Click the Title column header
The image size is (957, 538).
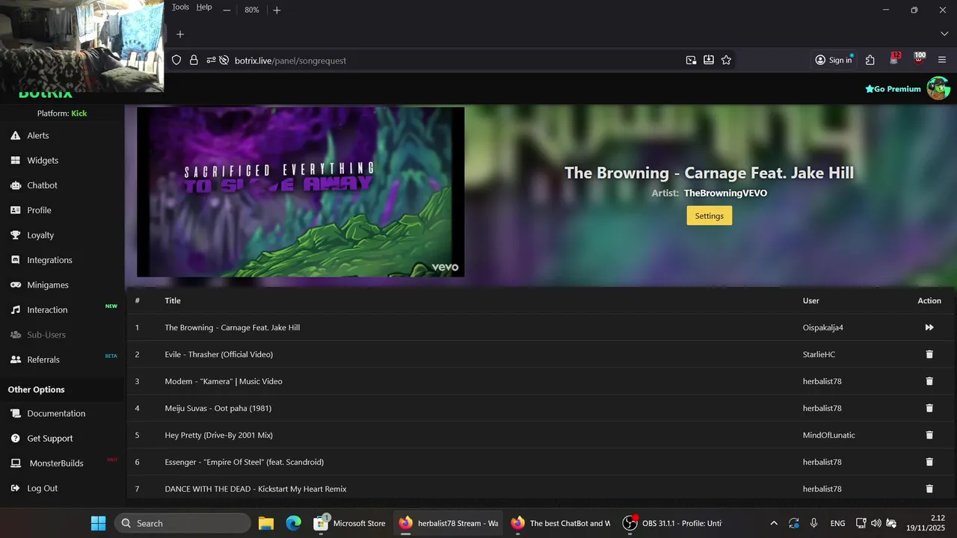[173, 300]
